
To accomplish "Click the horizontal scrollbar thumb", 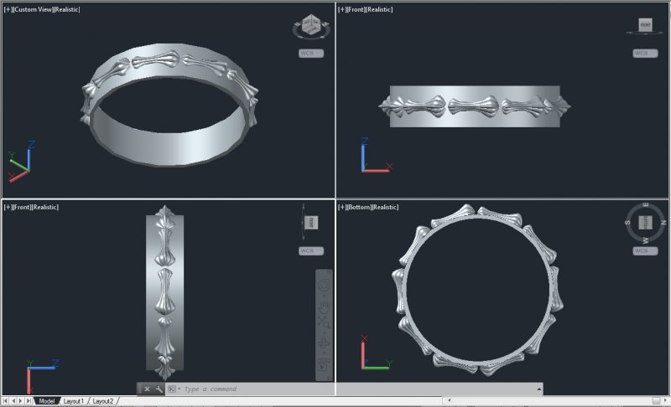I will [656, 400].
